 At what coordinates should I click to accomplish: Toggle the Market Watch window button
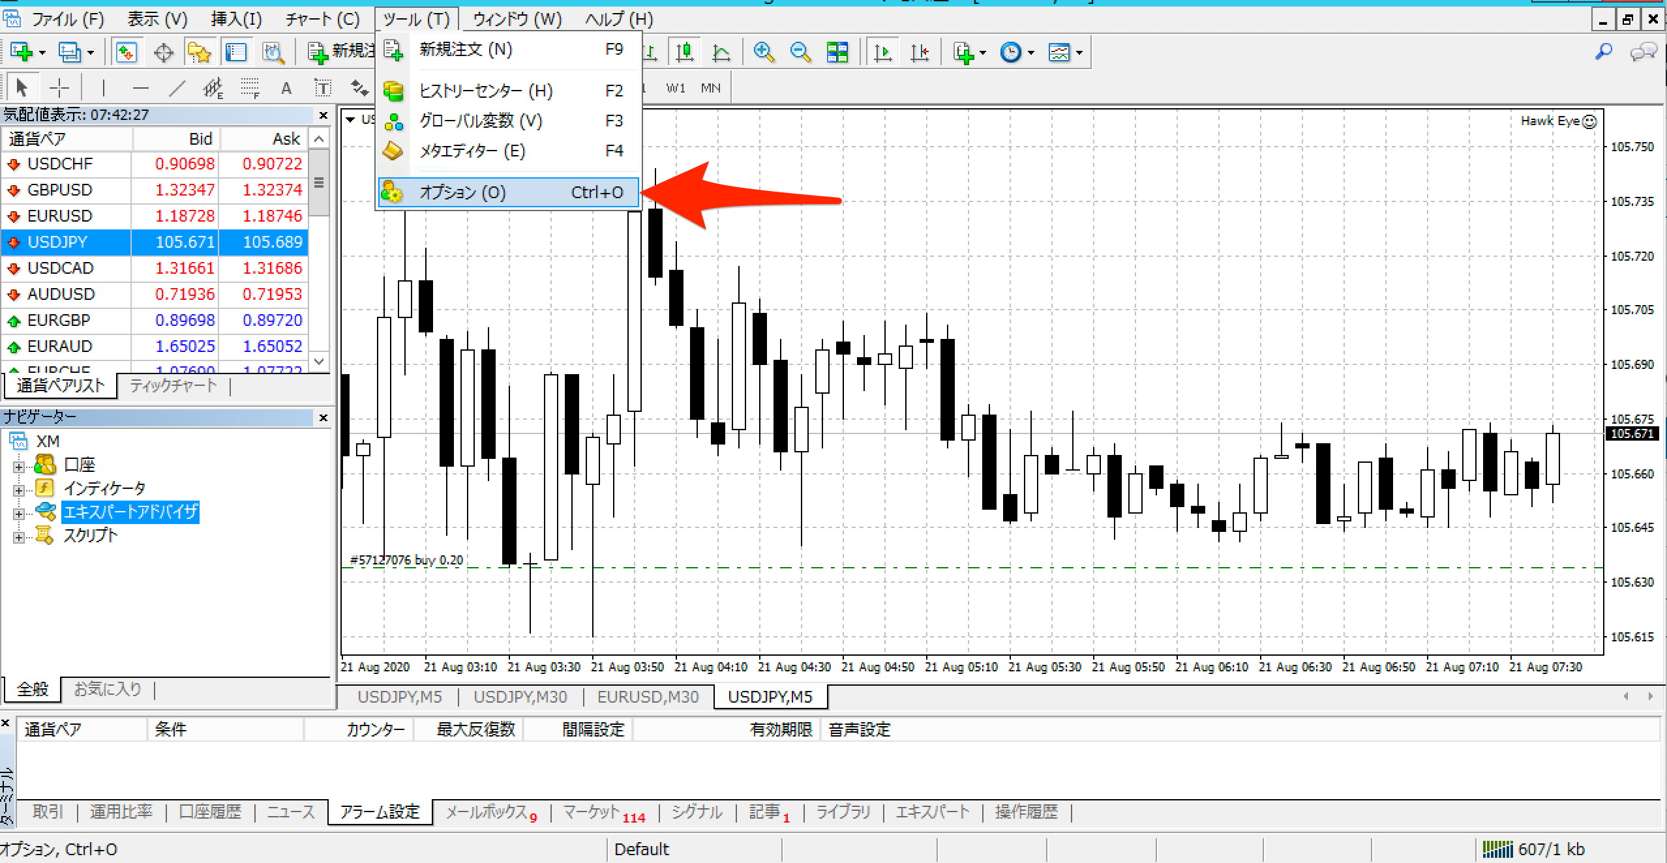126,52
